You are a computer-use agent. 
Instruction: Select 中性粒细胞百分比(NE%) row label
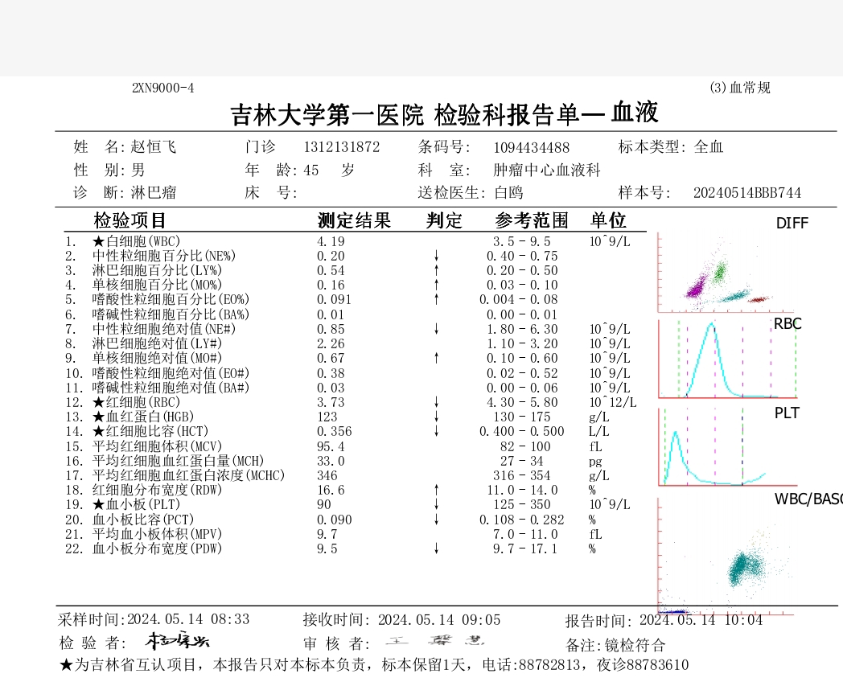coord(164,256)
